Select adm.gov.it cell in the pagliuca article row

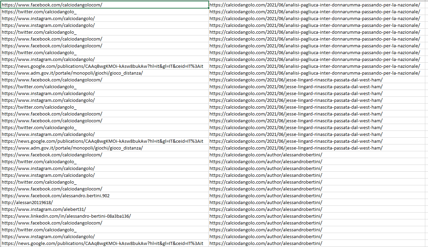72,73
